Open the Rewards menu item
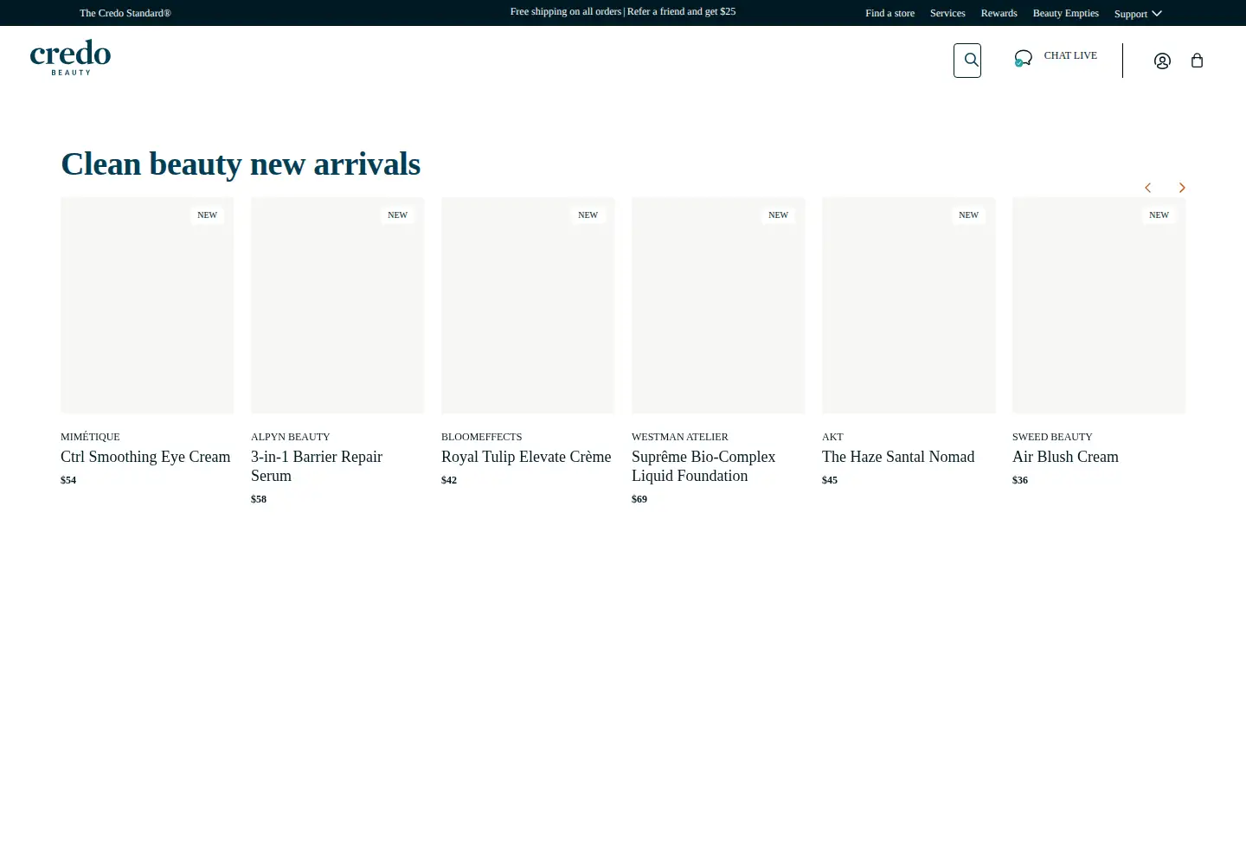 (999, 13)
